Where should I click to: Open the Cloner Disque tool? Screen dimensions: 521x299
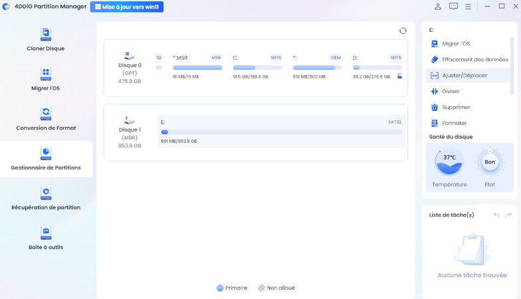pyautogui.click(x=46, y=39)
